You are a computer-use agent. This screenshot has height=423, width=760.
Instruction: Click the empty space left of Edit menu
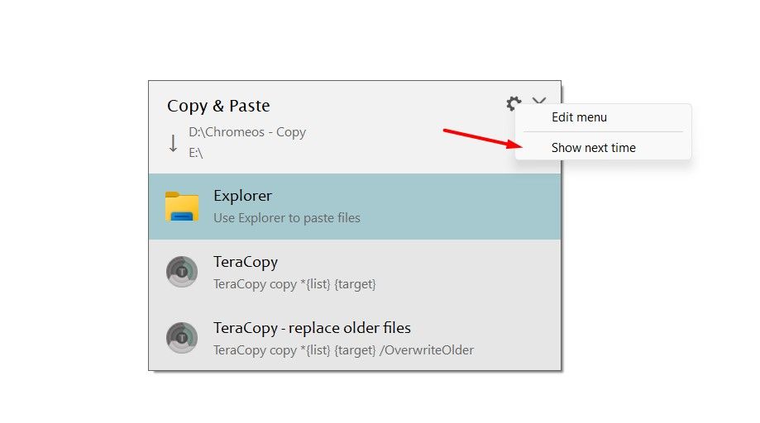tap(533, 117)
